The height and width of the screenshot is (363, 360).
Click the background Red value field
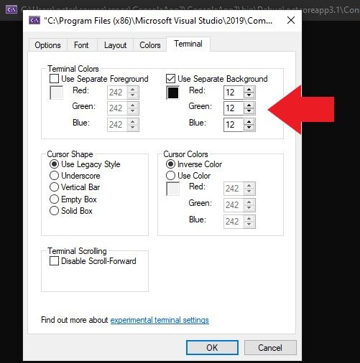(x=234, y=93)
